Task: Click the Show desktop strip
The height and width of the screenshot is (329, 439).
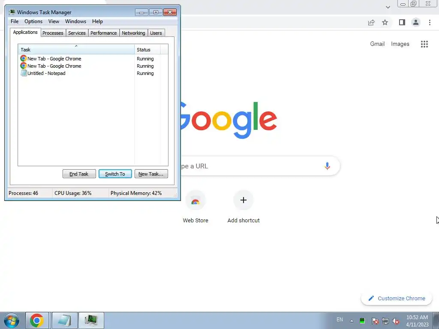Action: 436,320
